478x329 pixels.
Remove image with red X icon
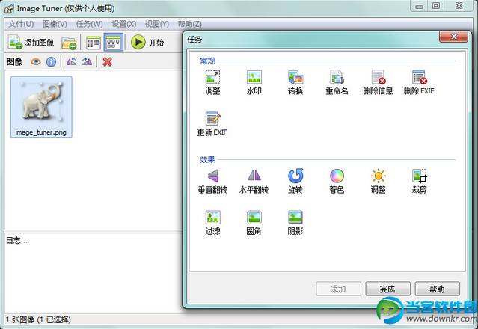tap(107, 62)
